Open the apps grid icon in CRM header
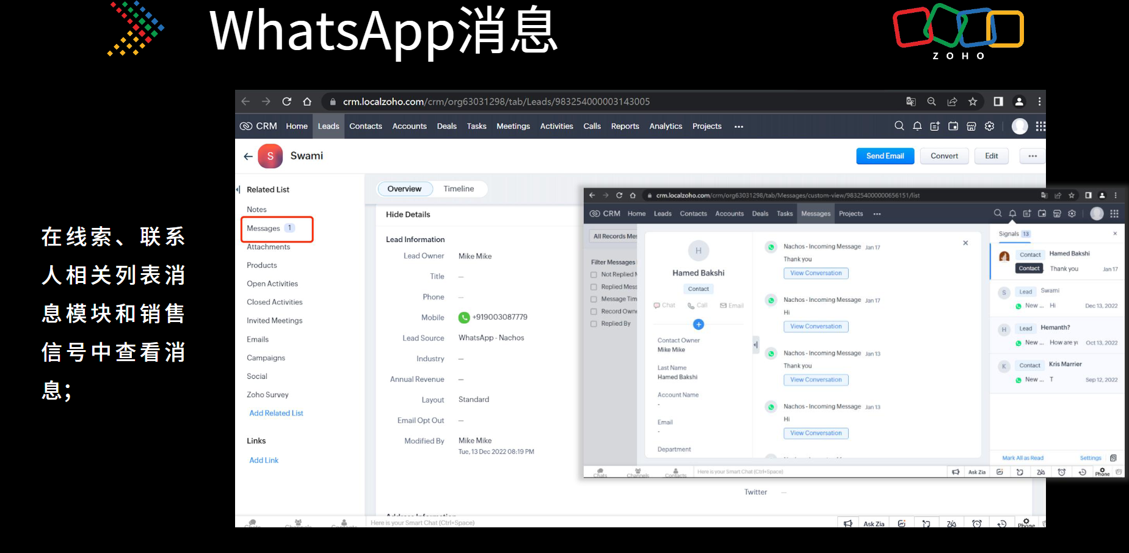1129x553 pixels. pyautogui.click(x=1040, y=126)
